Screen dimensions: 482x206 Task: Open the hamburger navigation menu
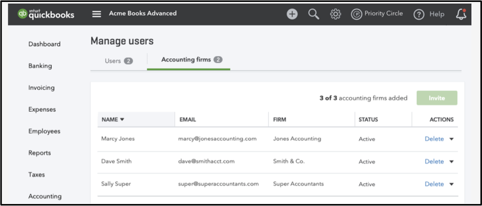97,14
